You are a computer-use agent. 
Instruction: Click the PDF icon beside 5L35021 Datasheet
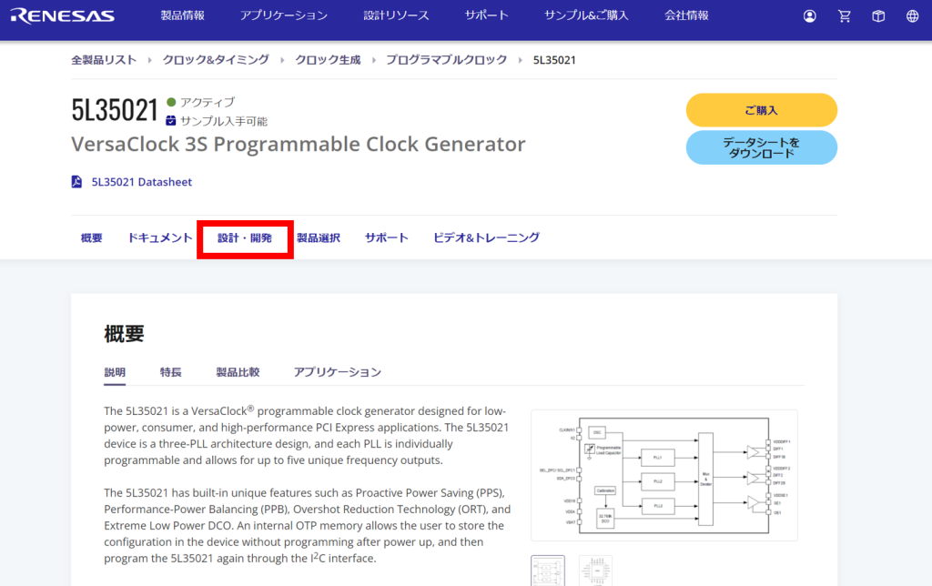coord(77,181)
